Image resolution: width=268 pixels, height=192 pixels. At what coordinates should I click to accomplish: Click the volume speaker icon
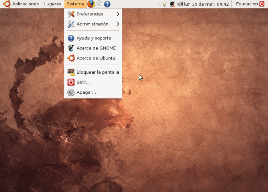(x=180, y=4)
